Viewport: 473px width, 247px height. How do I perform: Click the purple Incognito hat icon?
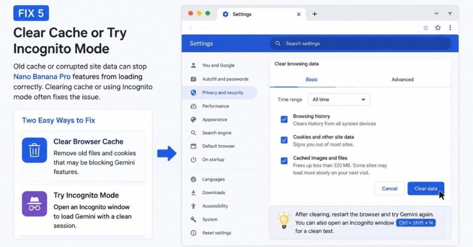click(x=34, y=204)
